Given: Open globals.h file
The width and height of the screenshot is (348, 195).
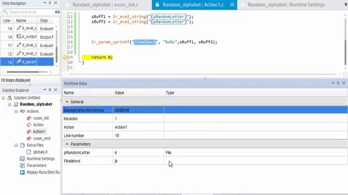Looking at the screenshot, I should point(40,152).
